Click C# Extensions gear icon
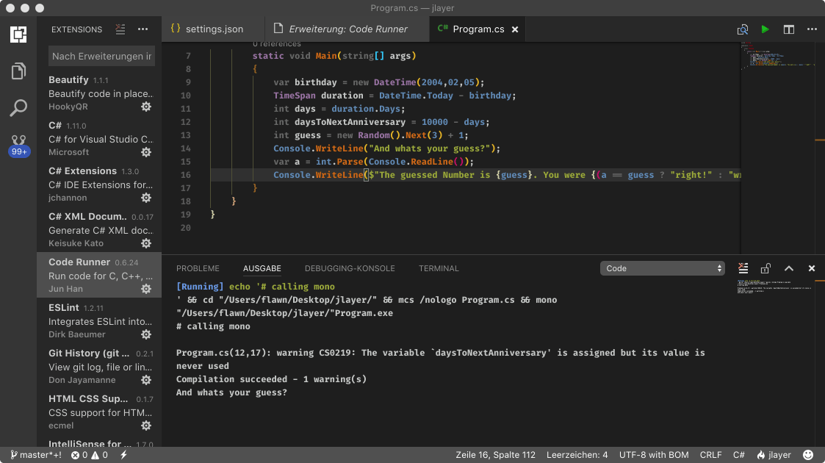This screenshot has height=463, width=825. [x=146, y=198]
